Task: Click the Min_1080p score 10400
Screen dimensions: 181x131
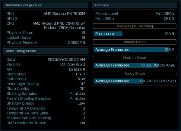Action: [x=169, y=19]
